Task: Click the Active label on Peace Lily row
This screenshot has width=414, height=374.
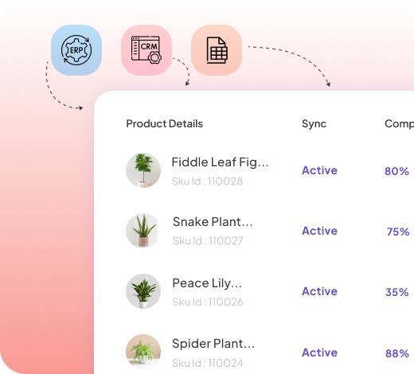Action: [319, 291]
